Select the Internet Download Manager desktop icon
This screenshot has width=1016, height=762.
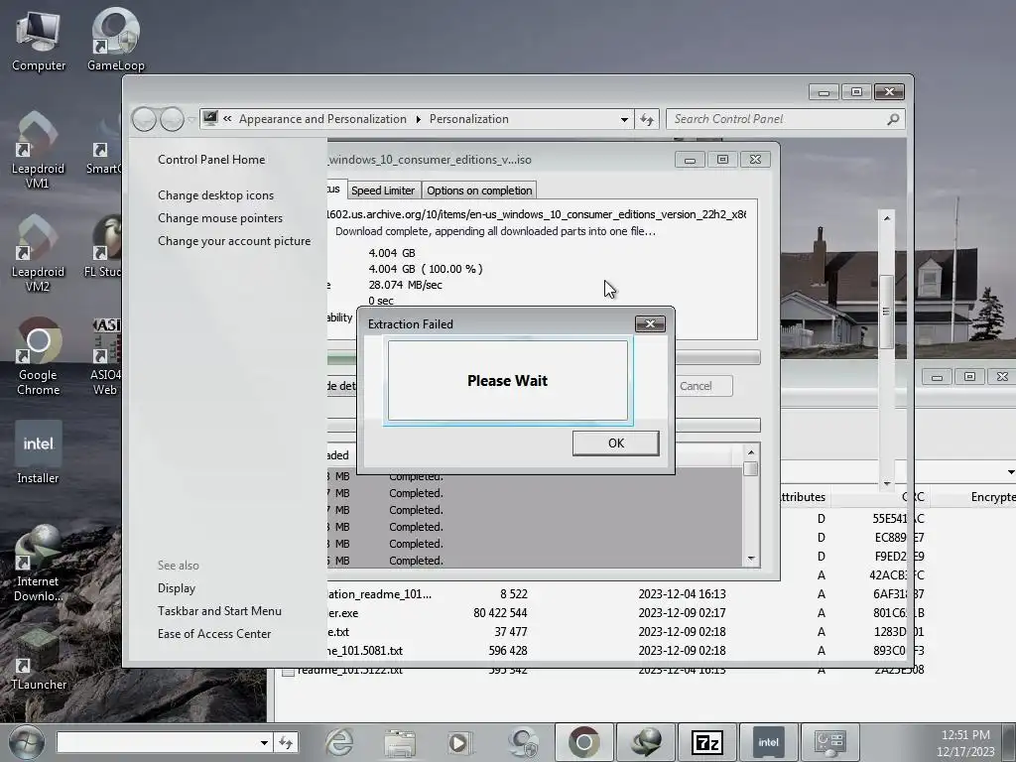pos(39,564)
